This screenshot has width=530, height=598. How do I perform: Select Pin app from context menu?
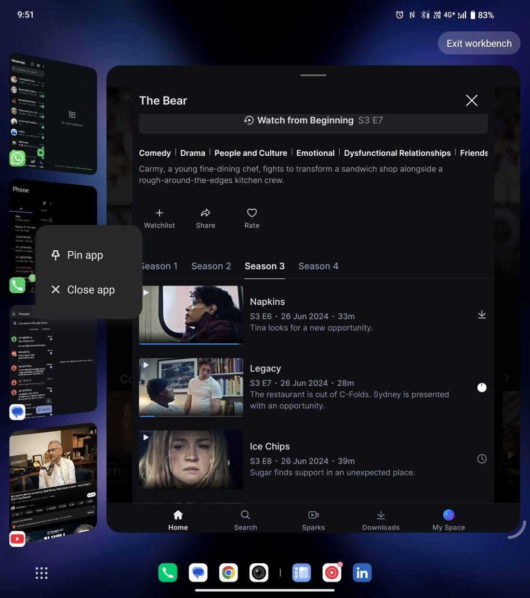(x=89, y=255)
